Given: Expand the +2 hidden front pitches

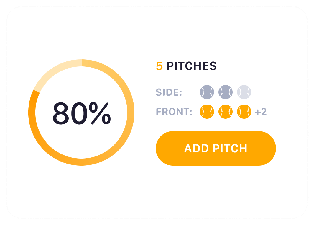Looking at the screenshot, I should click(x=261, y=112).
